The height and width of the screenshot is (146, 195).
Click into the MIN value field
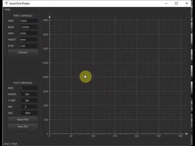pyautogui.click(x=29, y=107)
